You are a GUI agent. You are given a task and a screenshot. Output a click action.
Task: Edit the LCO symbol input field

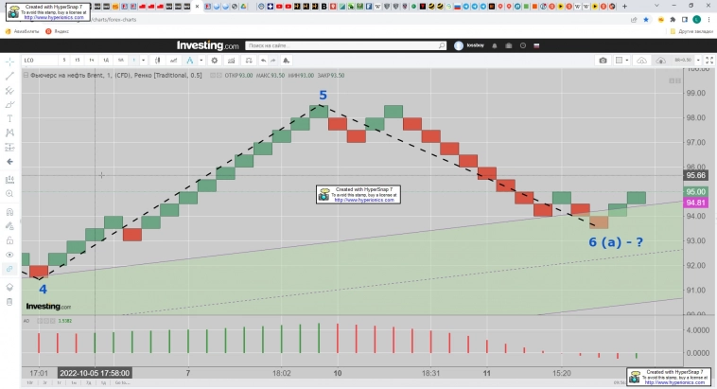40,60
